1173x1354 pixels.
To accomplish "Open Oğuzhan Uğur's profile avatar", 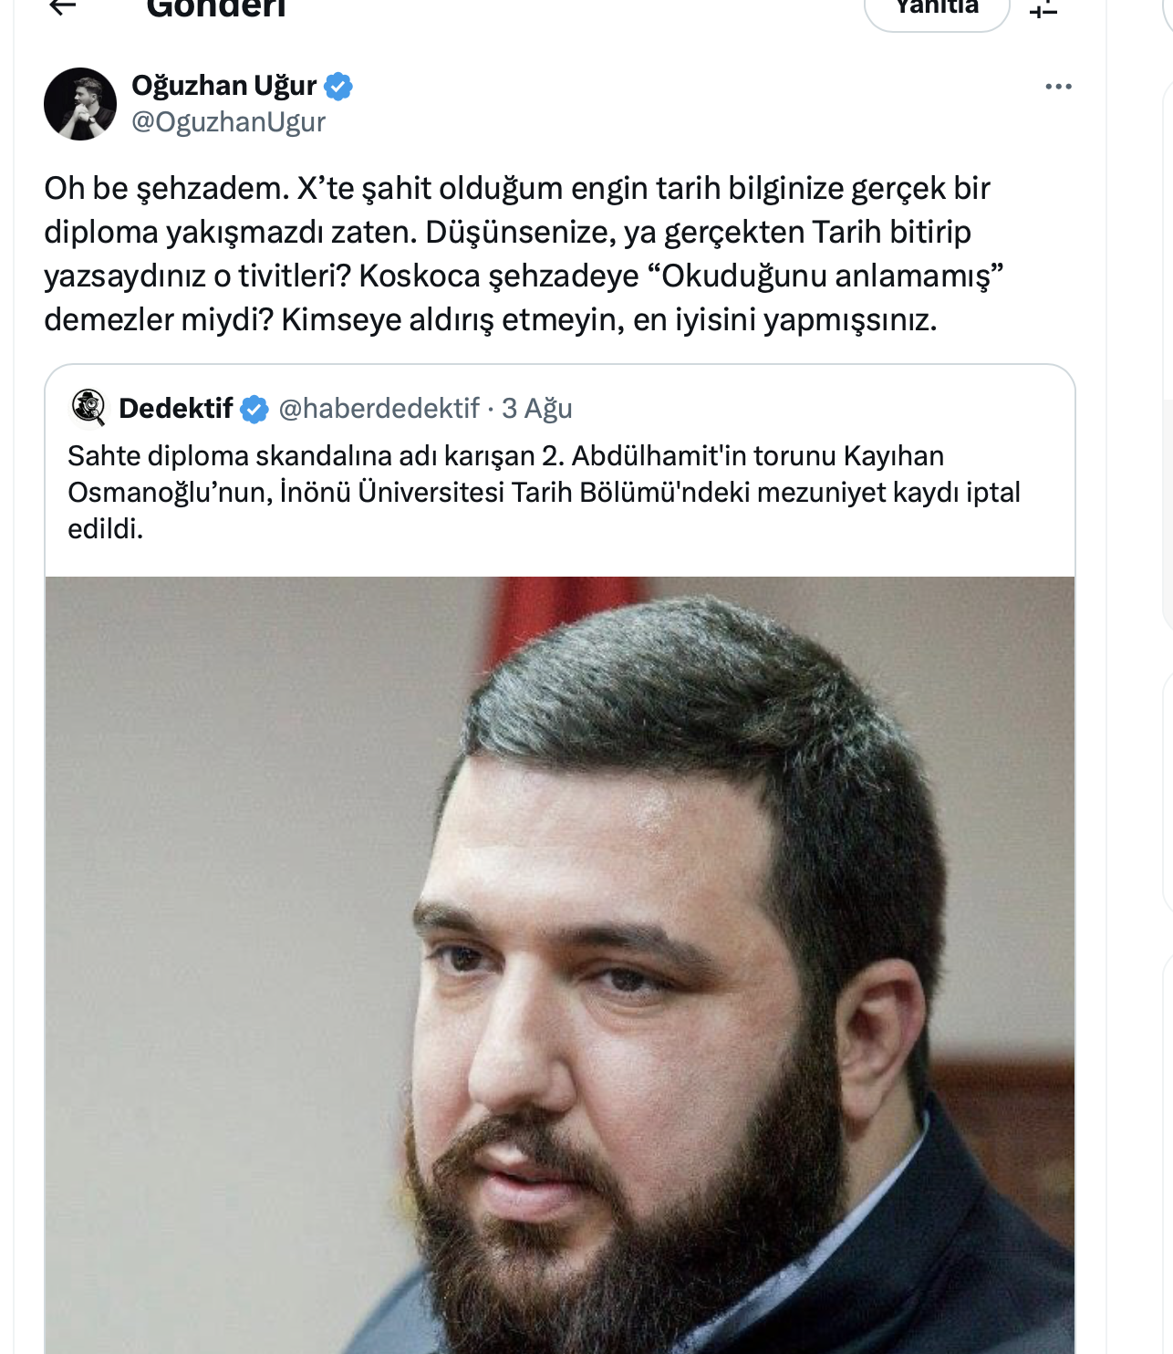I will point(80,104).
